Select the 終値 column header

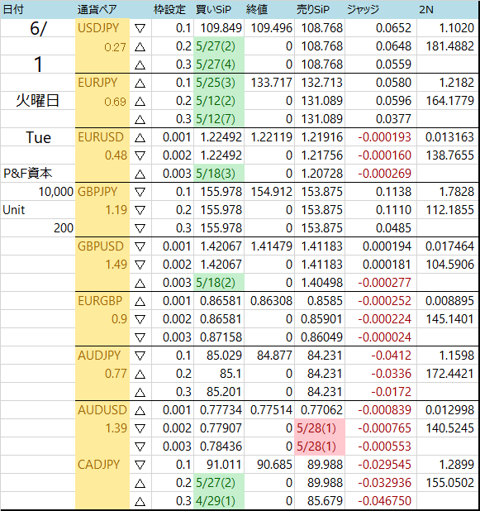[269, 9]
